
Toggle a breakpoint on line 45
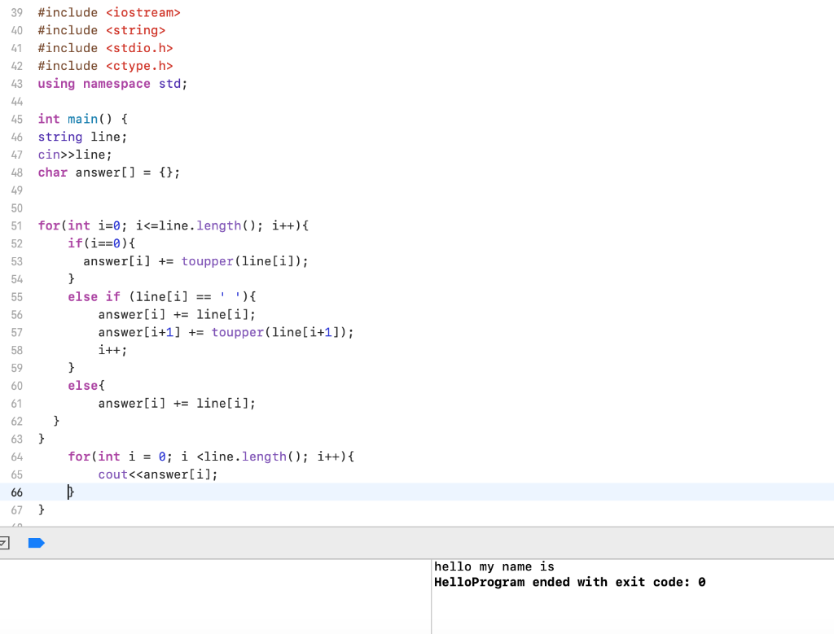coord(17,119)
